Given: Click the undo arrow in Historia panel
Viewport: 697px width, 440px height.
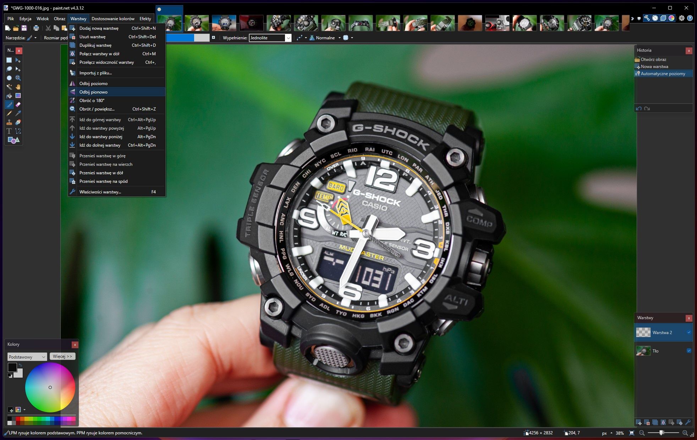Looking at the screenshot, I should tap(639, 108).
